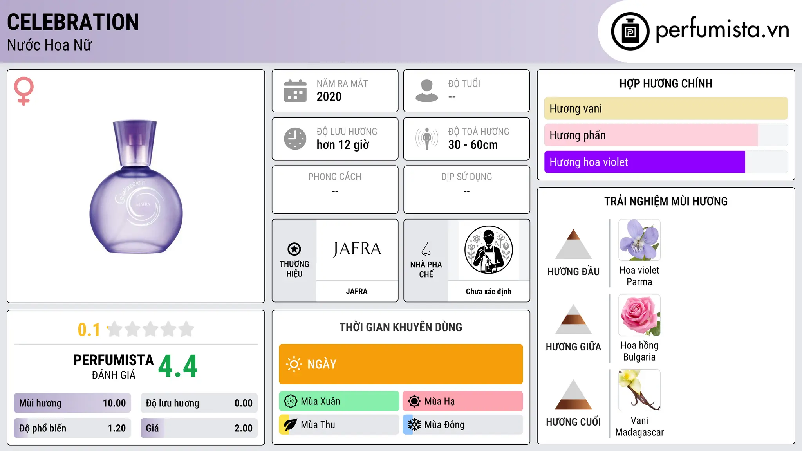Viewport: 802px width, 451px height.
Task: Click the pink Hương phấn accord bar
Action: coord(666,135)
